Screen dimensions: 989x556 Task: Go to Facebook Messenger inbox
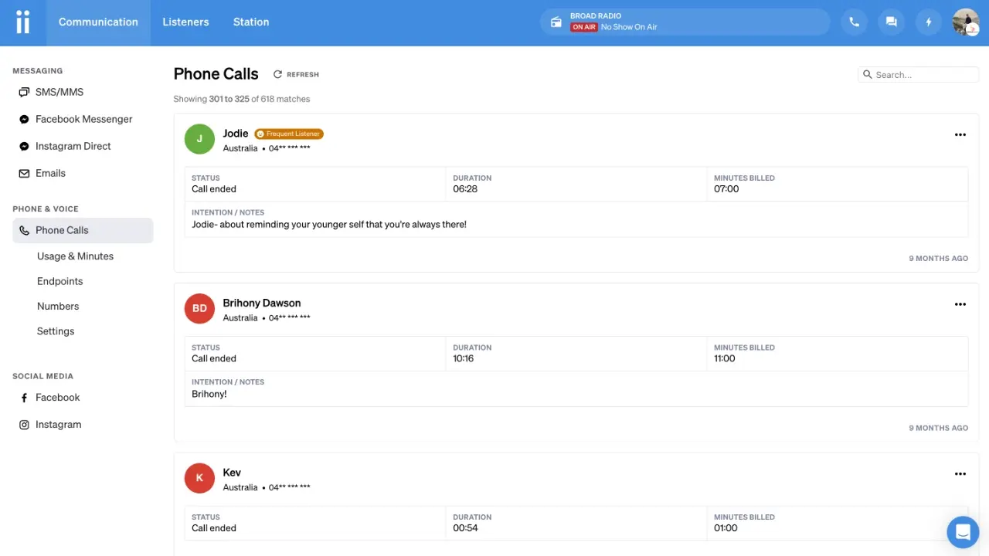pyautogui.click(x=83, y=119)
